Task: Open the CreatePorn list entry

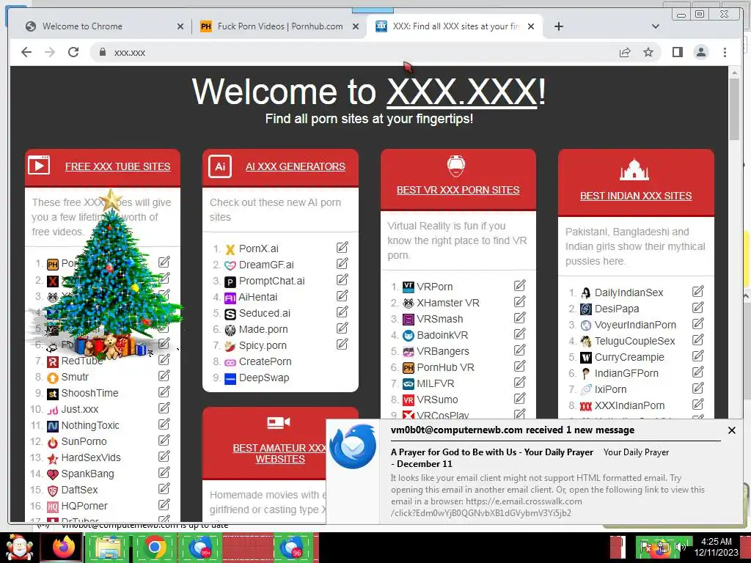Action: (265, 361)
